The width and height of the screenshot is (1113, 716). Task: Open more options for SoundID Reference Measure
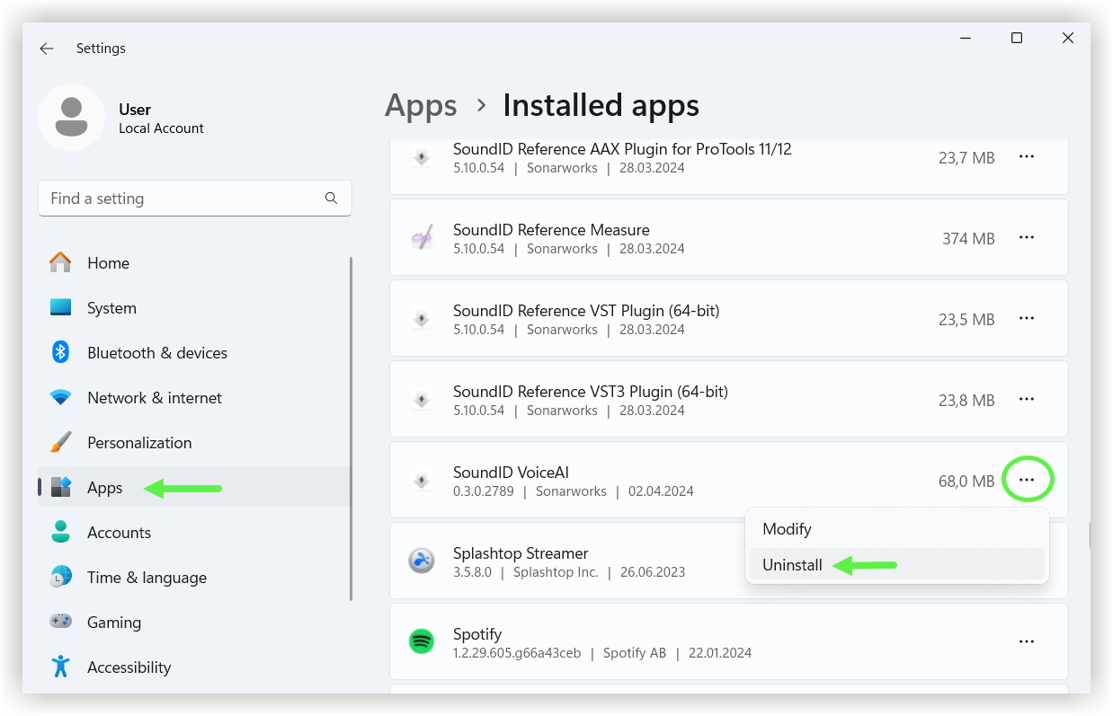click(x=1027, y=238)
